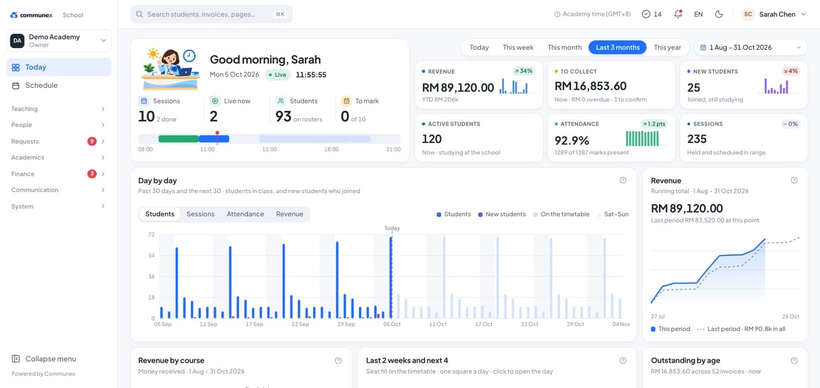The image size is (820, 388).
Task: Click the Sessions calendar icon
Action: 144,101
